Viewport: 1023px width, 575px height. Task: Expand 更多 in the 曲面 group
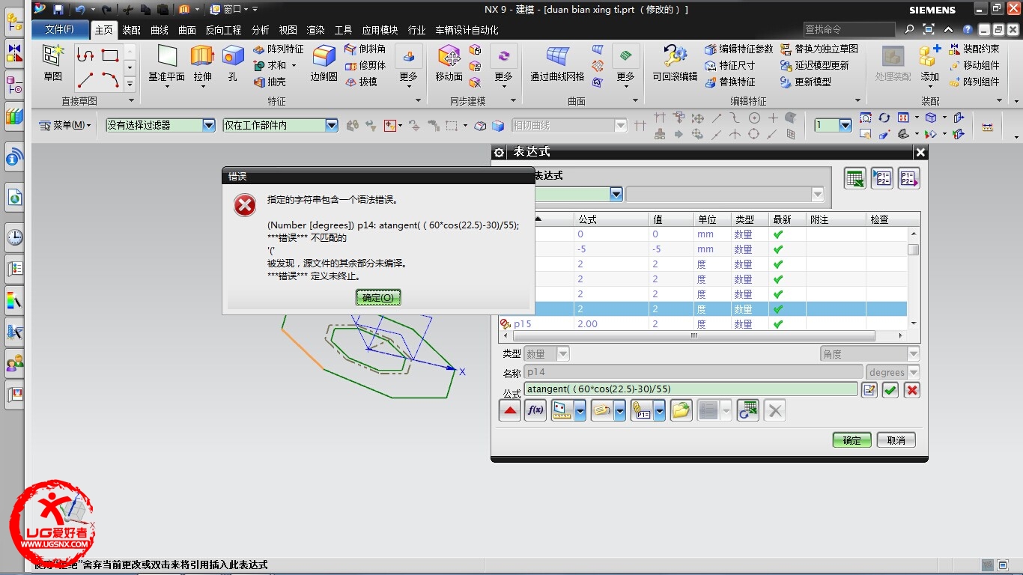click(x=625, y=64)
